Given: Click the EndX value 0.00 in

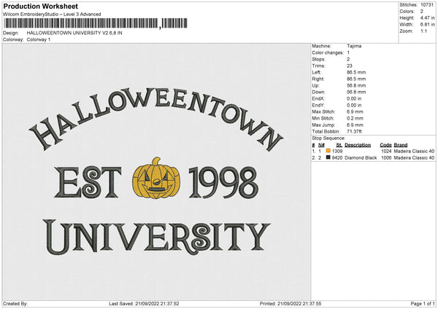Looking at the screenshot, I should pos(354,98).
